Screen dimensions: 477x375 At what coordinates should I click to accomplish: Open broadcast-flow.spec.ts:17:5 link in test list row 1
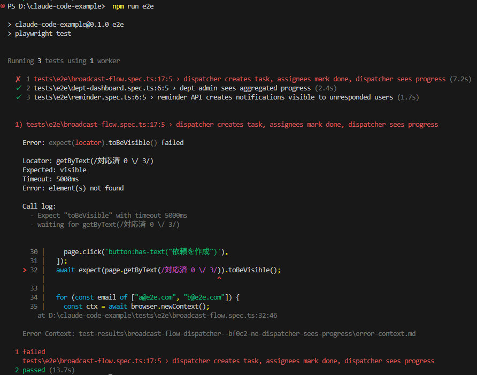click(103, 79)
